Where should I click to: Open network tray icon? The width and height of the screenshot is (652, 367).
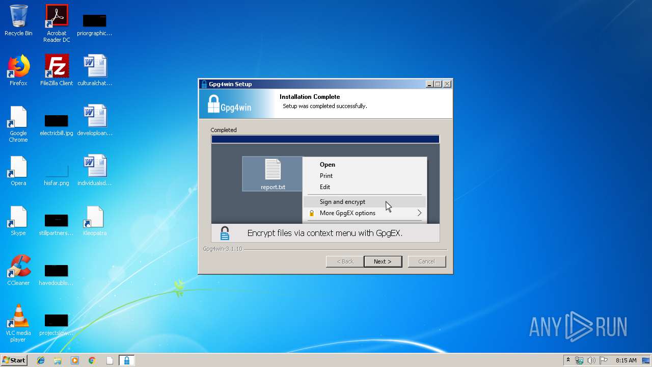pos(579,360)
